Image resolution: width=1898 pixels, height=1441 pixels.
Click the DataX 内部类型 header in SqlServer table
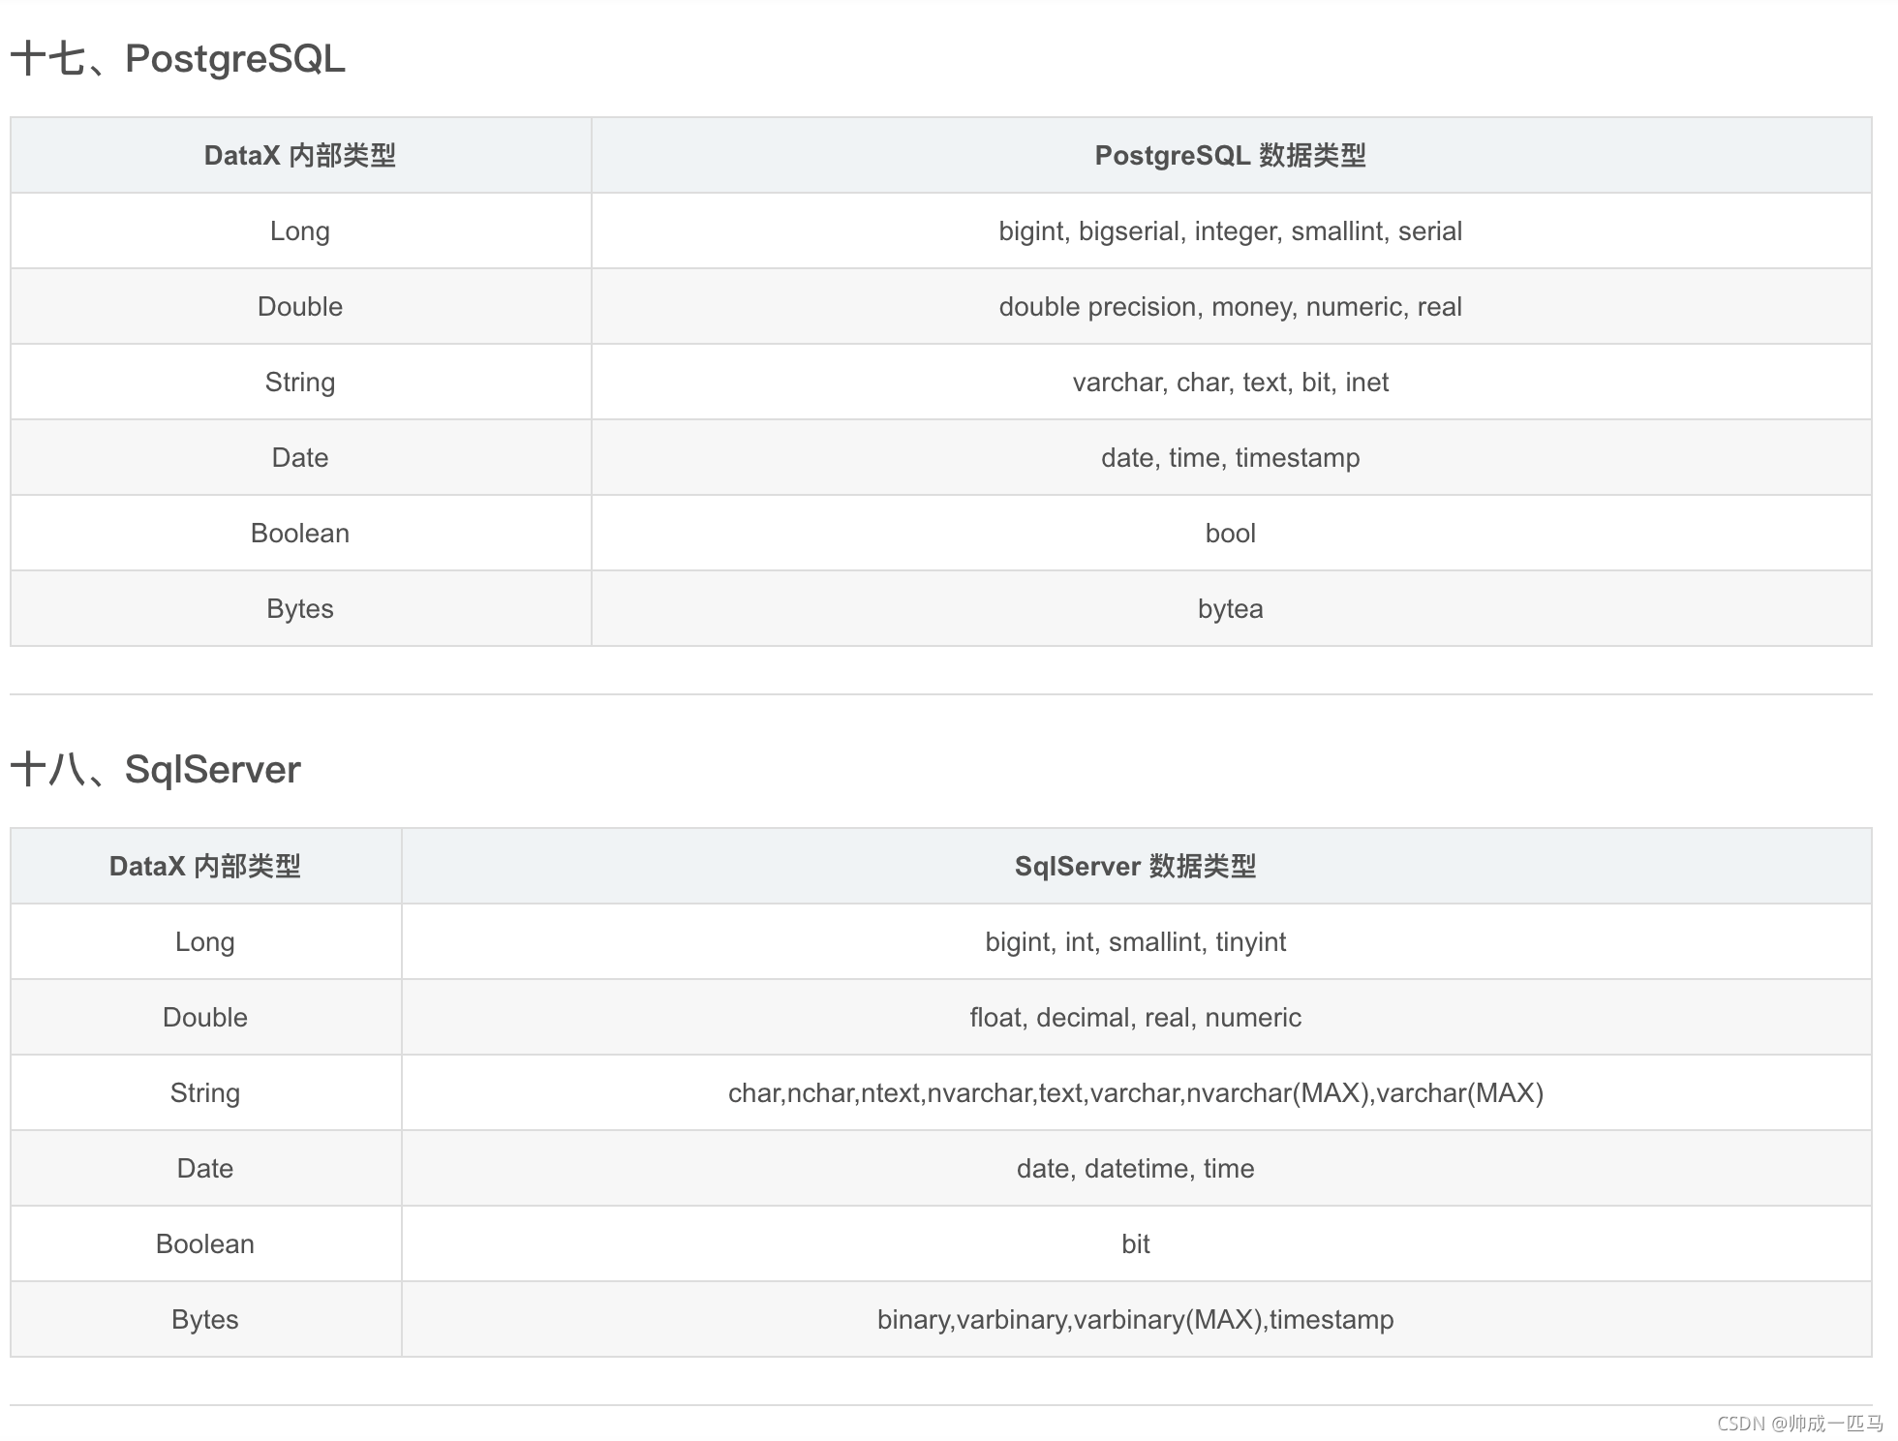(205, 867)
